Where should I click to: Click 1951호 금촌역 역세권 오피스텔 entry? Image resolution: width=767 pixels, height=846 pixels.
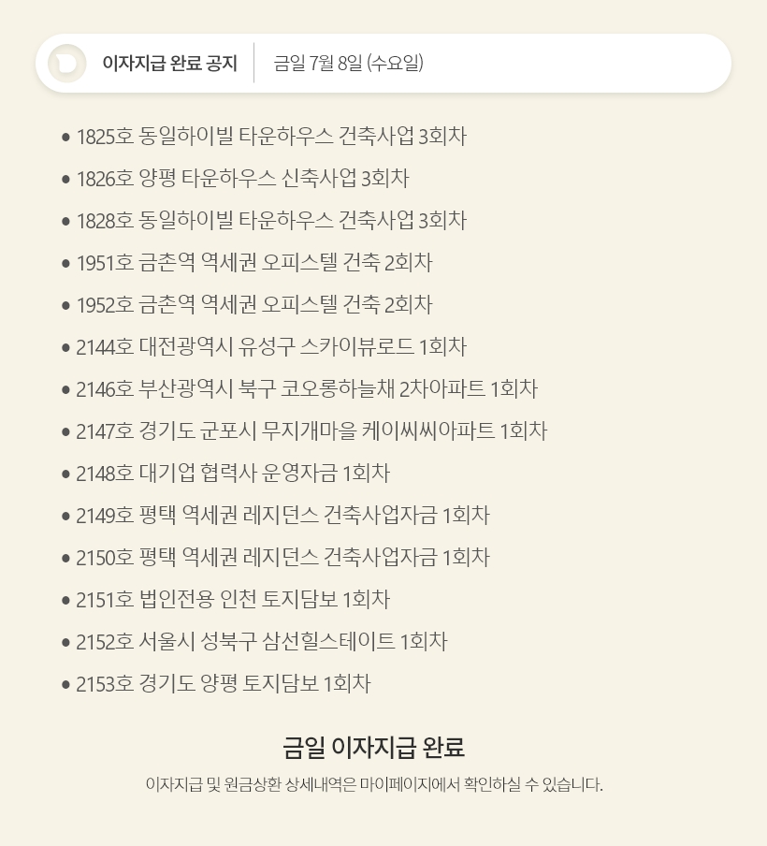point(254,263)
